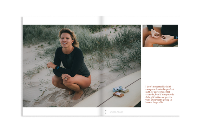This screenshot has width=203, height=132.
Task: Click the center fold of the magazine spread
Action: pyautogui.click(x=102, y=63)
